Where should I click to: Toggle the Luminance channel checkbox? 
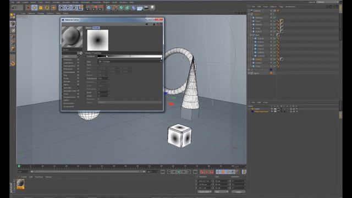tap(78, 63)
